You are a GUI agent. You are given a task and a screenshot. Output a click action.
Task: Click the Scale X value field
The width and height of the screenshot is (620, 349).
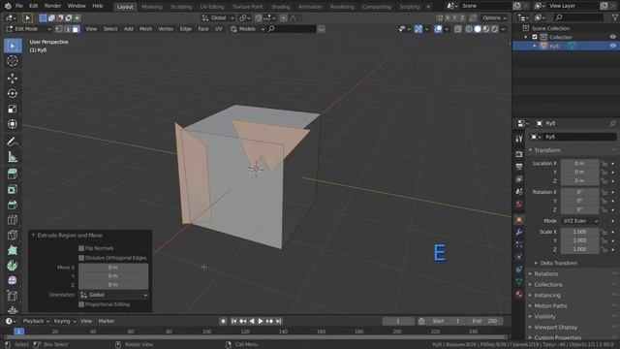coord(579,232)
